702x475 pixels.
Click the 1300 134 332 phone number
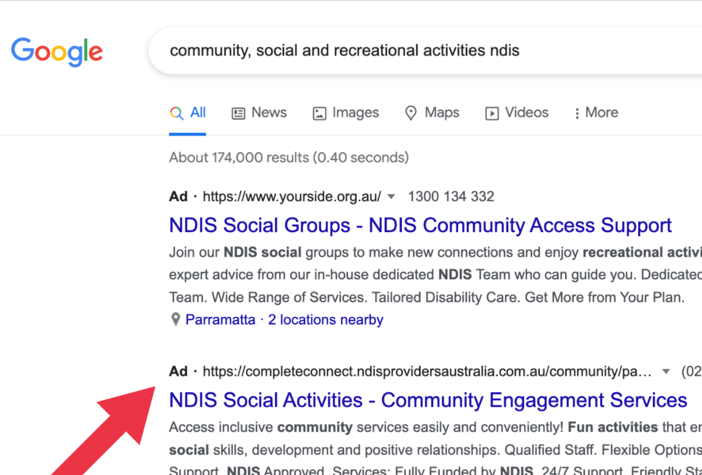pyautogui.click(x=451, y=197)
